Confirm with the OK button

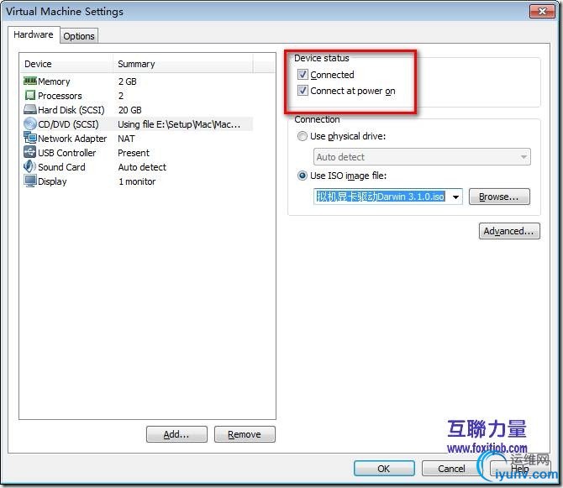(384, 469)
